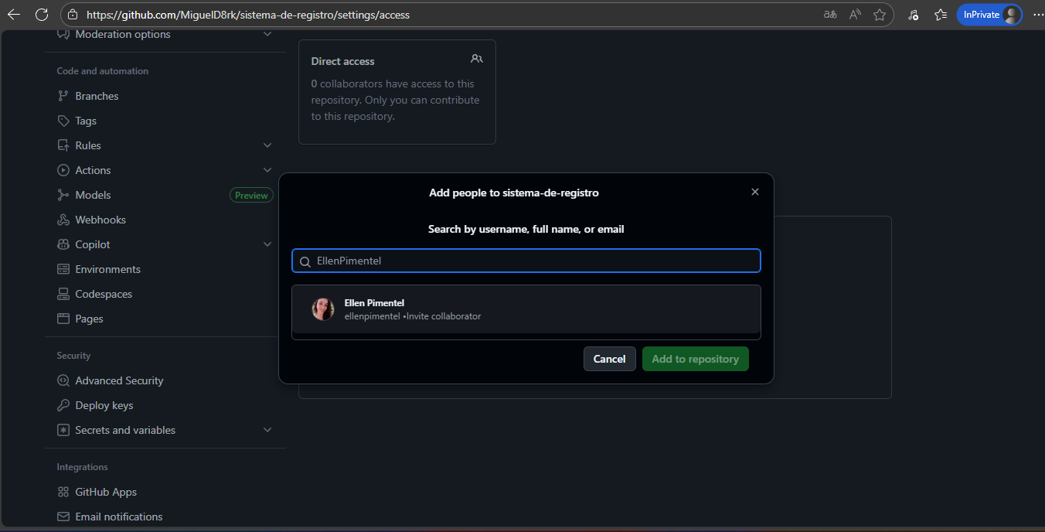Click the Environments server icon
This screenshot has width=1045, height=532.
pyautogui.click(x=63, y=269)
